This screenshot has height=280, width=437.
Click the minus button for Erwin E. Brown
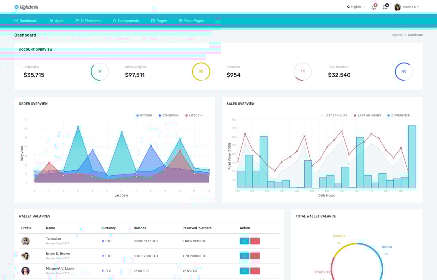(x=255, y=256)
